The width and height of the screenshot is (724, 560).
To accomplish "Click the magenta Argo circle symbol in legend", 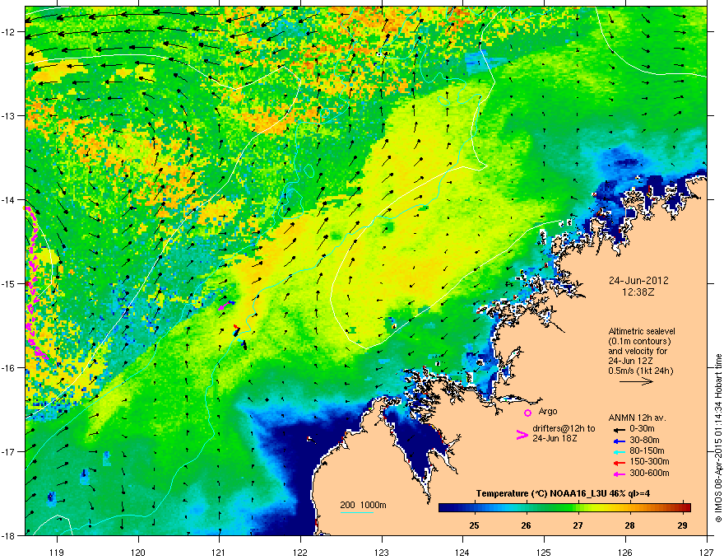I will click(x=527, y=413).
